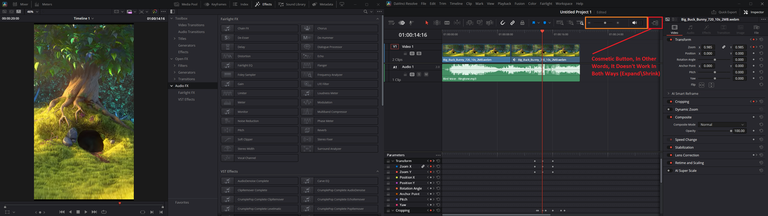Switch to Inspector Video tab
Viewport: 768px width, 216px height.
[674, 29]
